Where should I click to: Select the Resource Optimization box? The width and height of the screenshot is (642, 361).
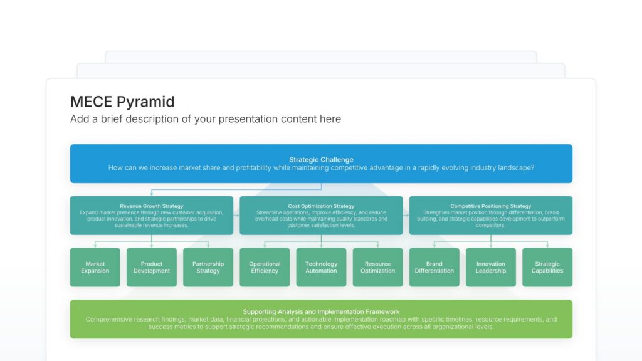pos(377,268)
